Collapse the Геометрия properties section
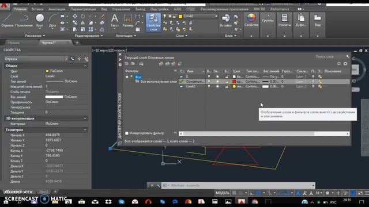Viewport: 369px width, 207px height. [85, 130]
